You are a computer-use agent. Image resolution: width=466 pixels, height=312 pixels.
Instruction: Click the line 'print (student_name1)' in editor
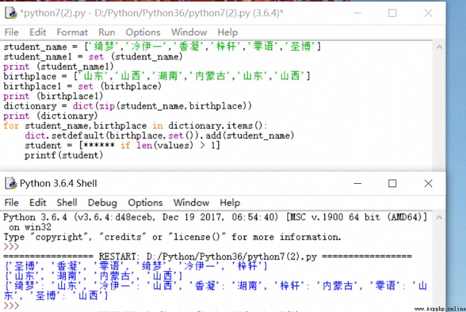coord(58,66)
